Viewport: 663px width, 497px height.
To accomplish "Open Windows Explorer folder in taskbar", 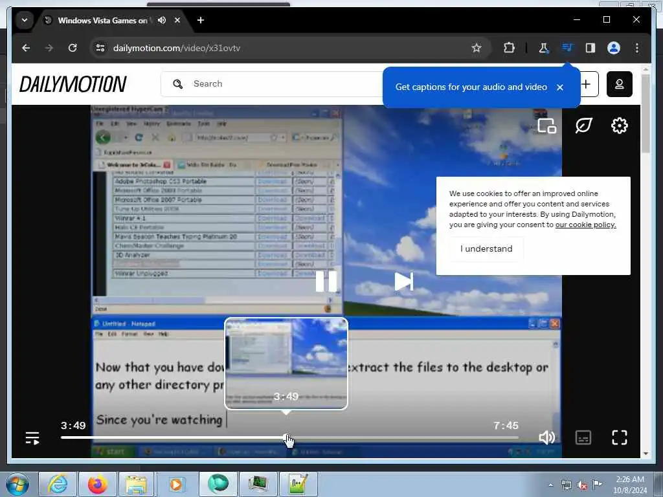I will point(136,484).
